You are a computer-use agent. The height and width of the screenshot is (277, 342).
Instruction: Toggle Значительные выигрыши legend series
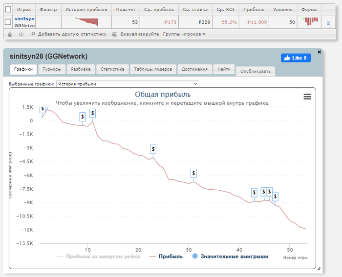click(x=230, y=257)
